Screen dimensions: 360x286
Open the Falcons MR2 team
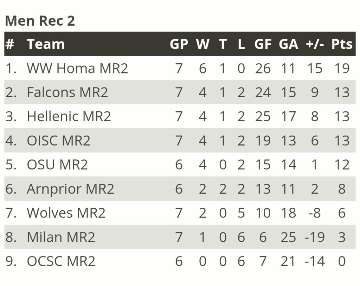click(67, 92)
